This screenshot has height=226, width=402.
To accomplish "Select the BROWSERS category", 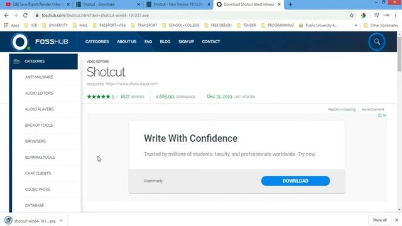I will pos(35,141).
